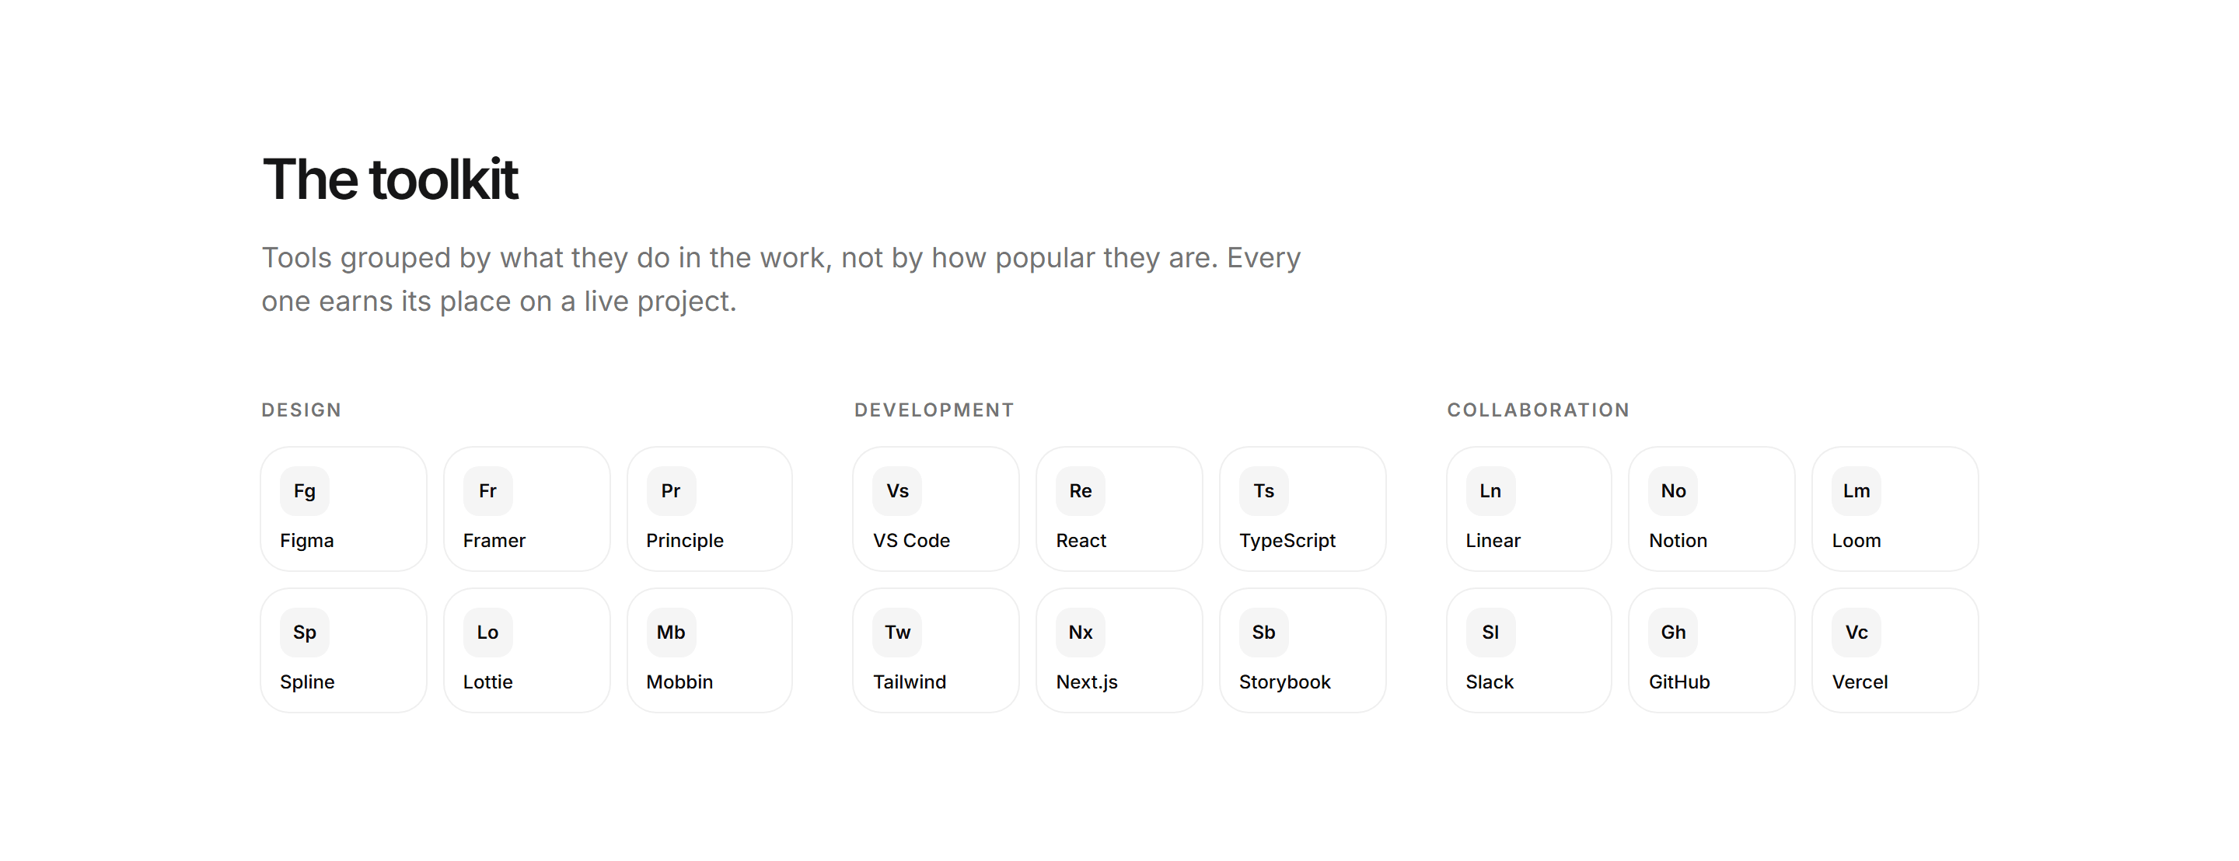Select the Slack label text

(x=1490, y=682)
